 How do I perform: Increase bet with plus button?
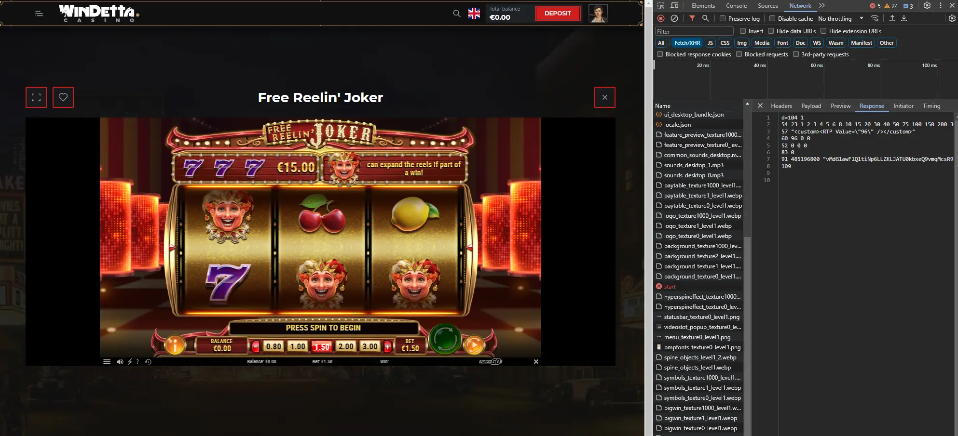click(x=387, y=346)
